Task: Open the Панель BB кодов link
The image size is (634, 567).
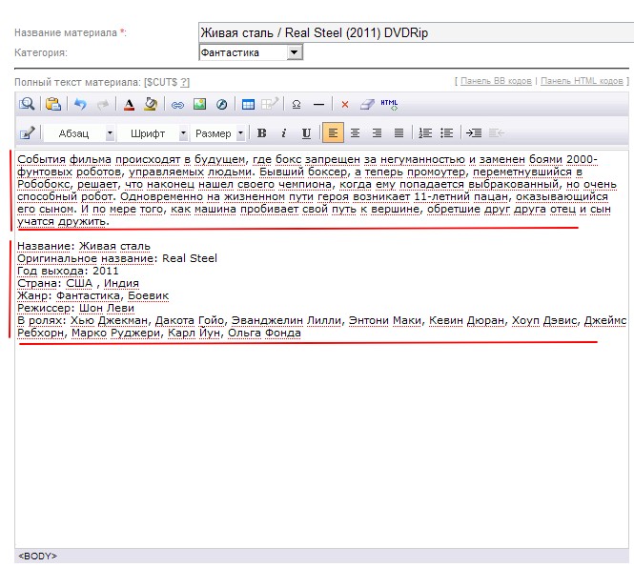Action: [496, 81]
